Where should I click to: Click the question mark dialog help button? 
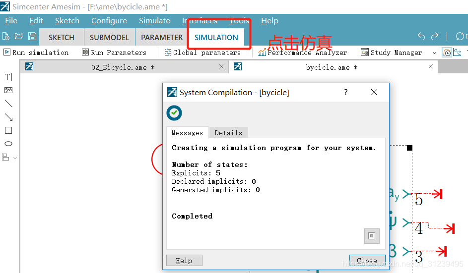pyautogui.click(x=345, y=92)
